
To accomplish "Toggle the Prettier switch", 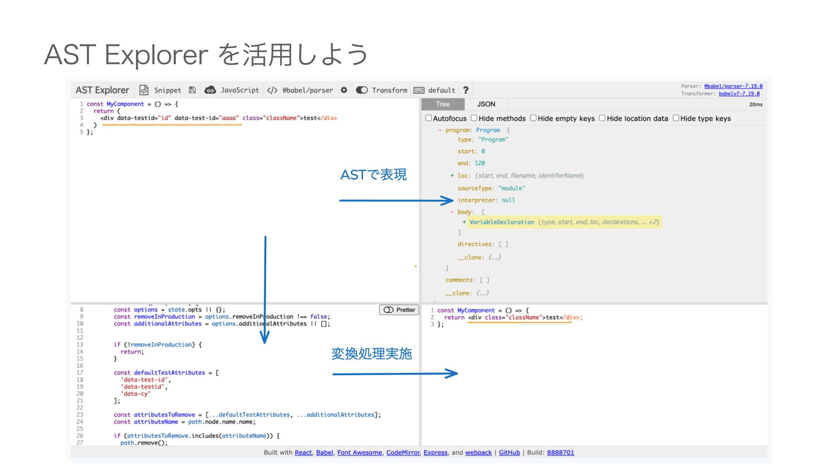I will click(388, 310).
